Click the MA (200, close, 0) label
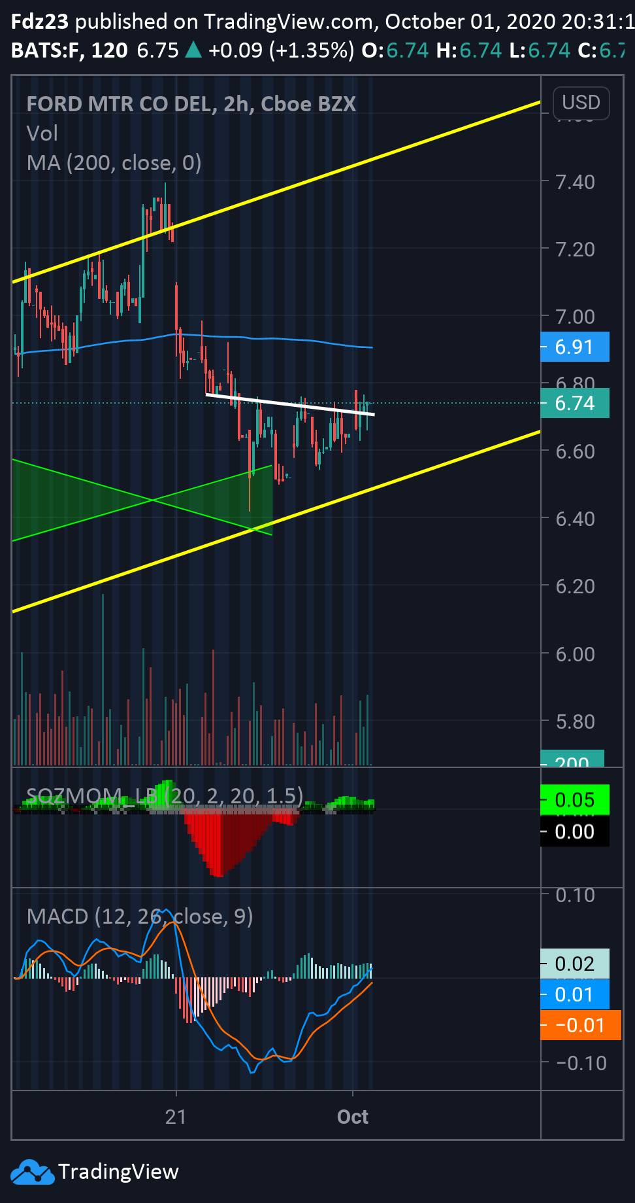635x1203 pixels. click(114, 163)
